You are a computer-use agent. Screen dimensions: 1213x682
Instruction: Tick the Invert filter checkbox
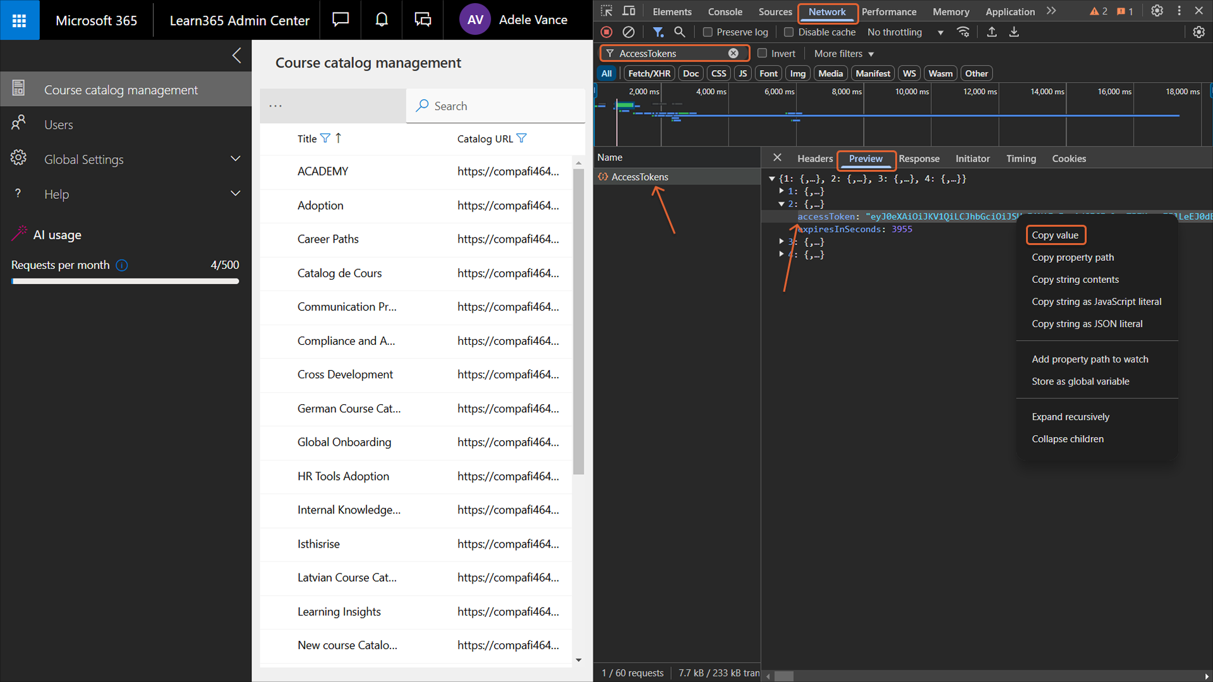763,54
